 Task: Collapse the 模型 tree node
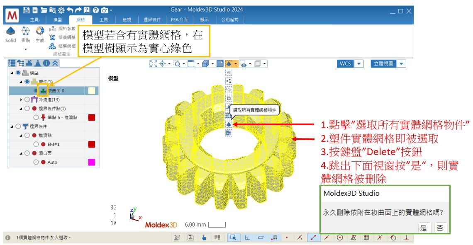pyautogui.click(x=12, y=73)
